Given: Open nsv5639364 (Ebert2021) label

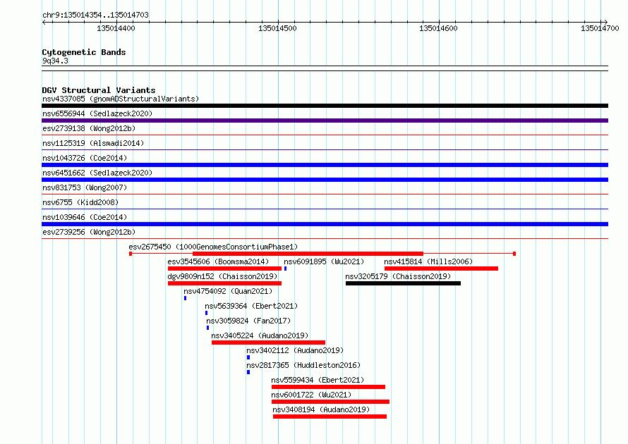Looking at the screenshot, I should pyautogui.click(x=251, y=306).
